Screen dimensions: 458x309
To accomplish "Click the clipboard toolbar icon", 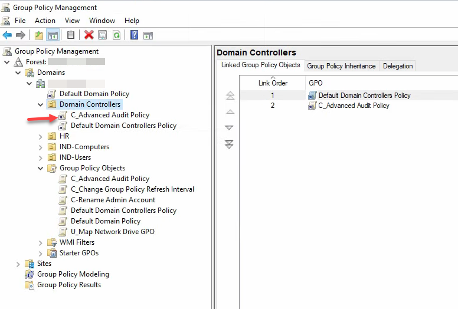I will coord(71,35).
